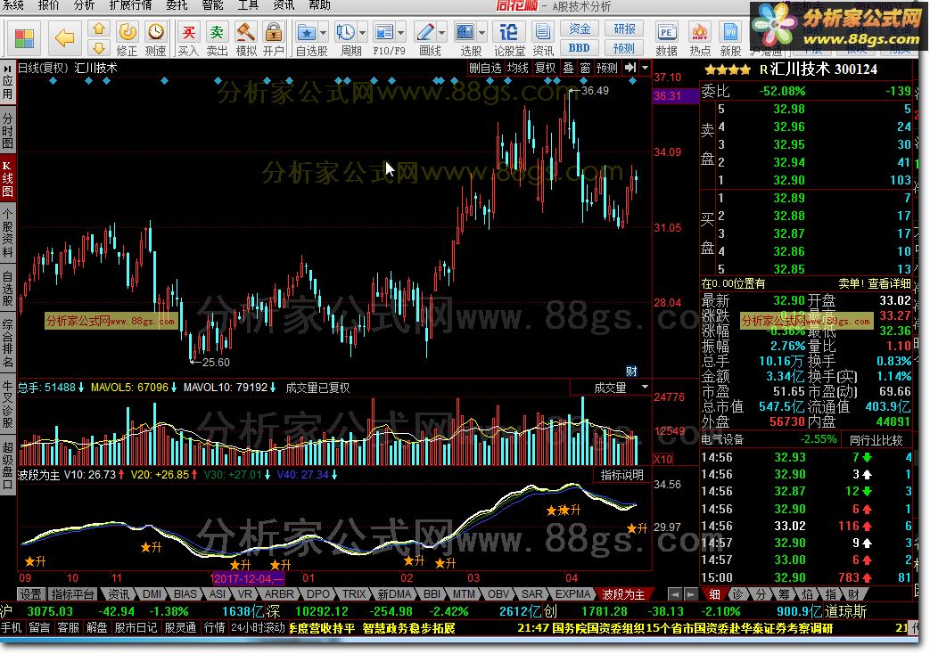The width and height of the screenshot is (930, 654).
Task: Click the yellow back arrow icon
Action: click(64, 38)
